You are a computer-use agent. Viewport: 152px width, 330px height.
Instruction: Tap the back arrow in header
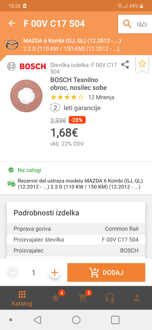[12, 23]
